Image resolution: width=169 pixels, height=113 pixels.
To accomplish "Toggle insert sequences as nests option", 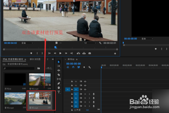I will [x=68, y=67].
